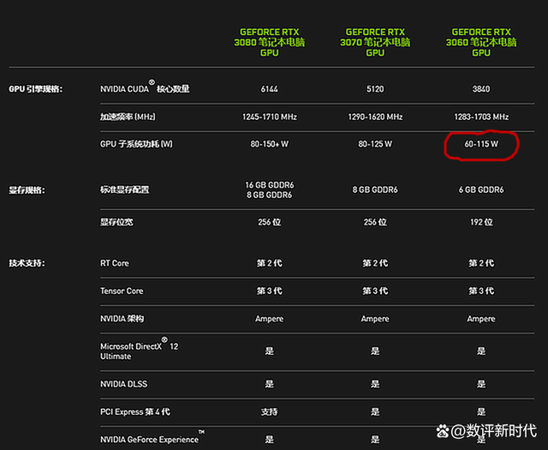Click the Tensor Core row label
Viewport: 548px width, 450px height.
click(122, 291)
